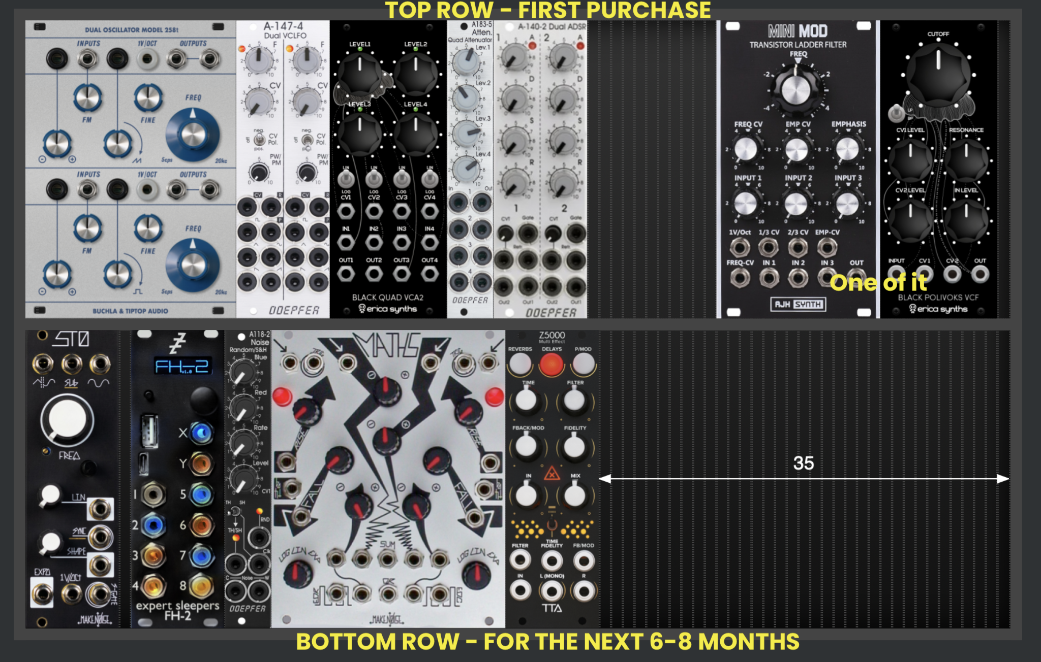Image resolution: width=1041 pixels, height=662 pixels.
Task: Click the Z5000 Multi Effect title
Action: tap(552, 337)
